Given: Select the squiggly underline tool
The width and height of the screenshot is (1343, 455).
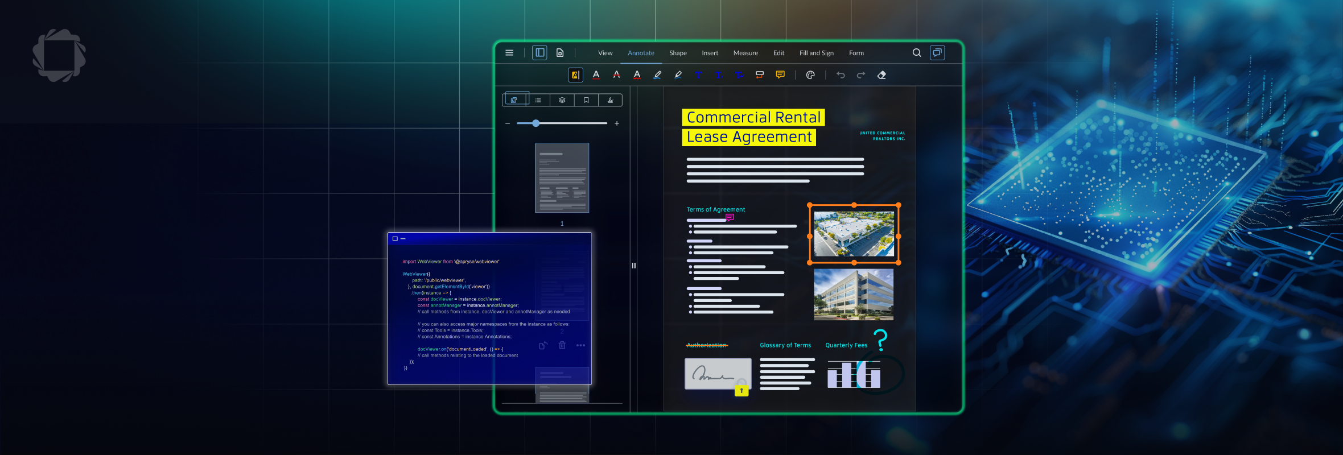Looking at the screenshot, I should pos(637,75).
